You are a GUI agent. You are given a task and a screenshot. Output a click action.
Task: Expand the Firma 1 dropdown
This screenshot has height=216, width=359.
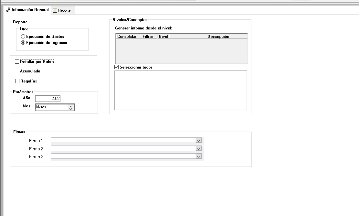(198, 141)
